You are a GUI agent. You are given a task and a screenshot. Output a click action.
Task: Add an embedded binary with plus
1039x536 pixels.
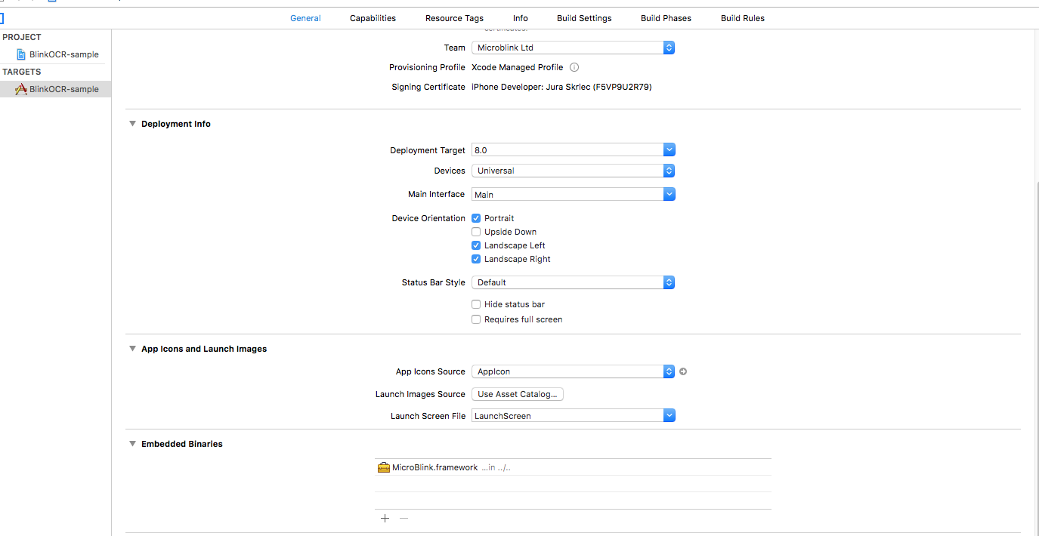[385, 518]
